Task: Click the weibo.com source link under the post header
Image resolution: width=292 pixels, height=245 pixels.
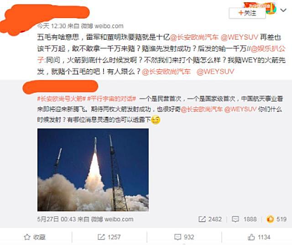Action: coord(102,26)
